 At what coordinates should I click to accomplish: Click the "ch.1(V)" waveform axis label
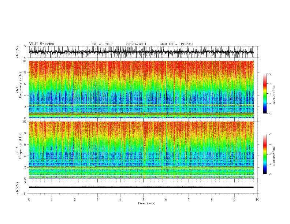[x=18, y=52]
